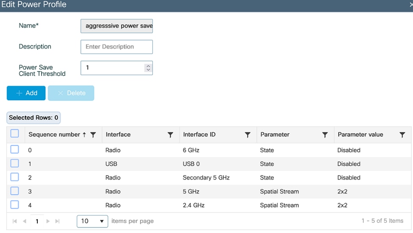Click the 5 GHz row Spatial Stream cell
This screenshot has width=413, height=233.
point(279,191)
